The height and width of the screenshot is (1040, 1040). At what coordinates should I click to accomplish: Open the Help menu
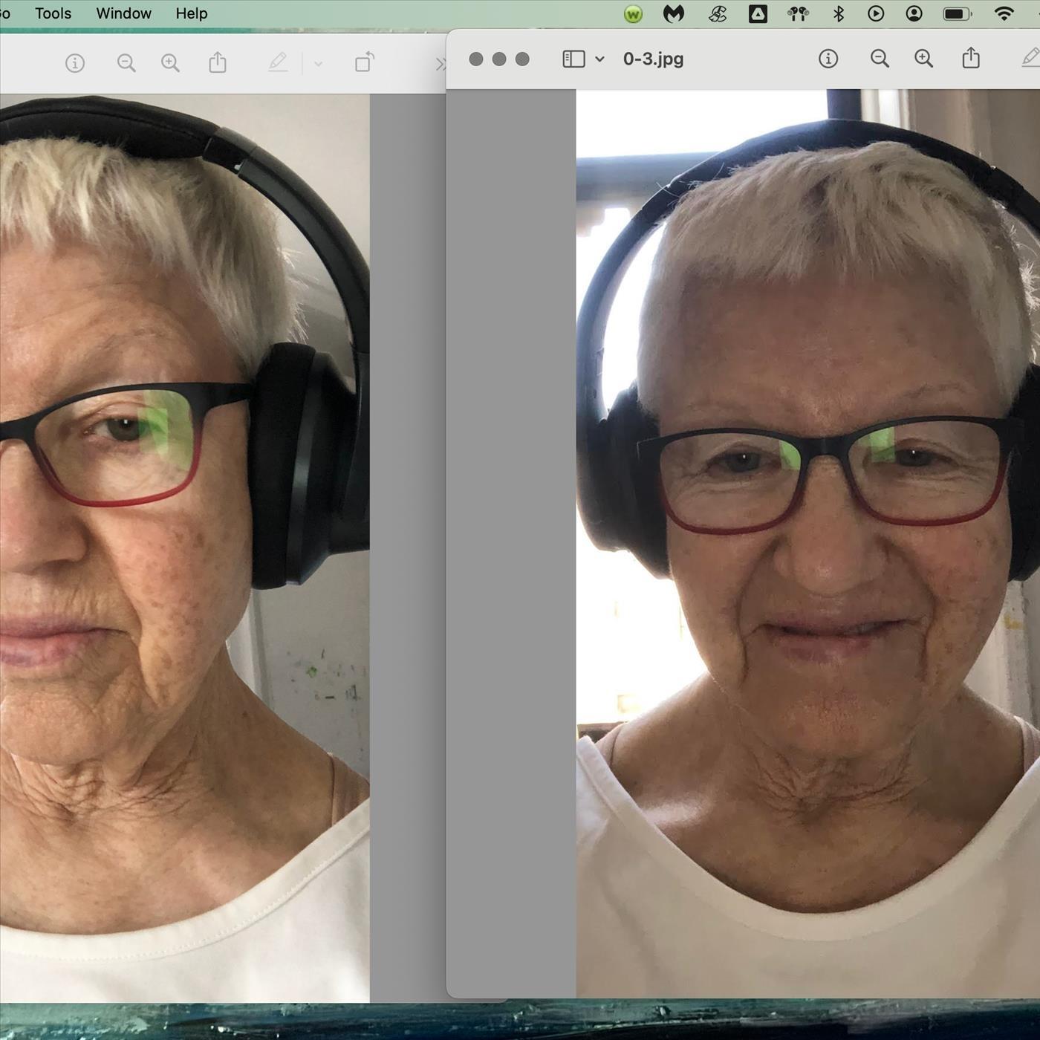tap(191, 13)
